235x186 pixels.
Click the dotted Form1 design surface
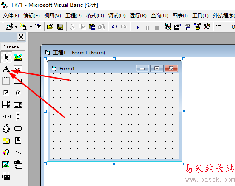(x=115, y=116)
